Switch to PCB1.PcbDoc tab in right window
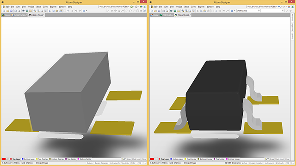Screen dimensions: 296x166 [x=166, y=15]
